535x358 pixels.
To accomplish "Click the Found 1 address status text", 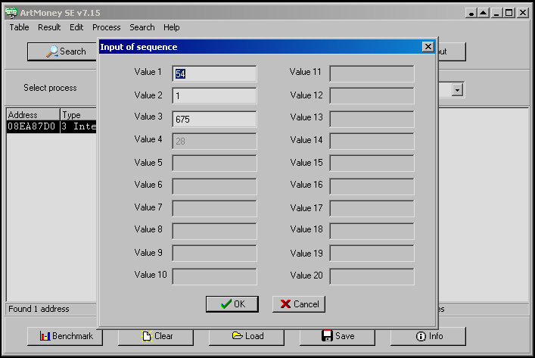I will pos(39,309).
